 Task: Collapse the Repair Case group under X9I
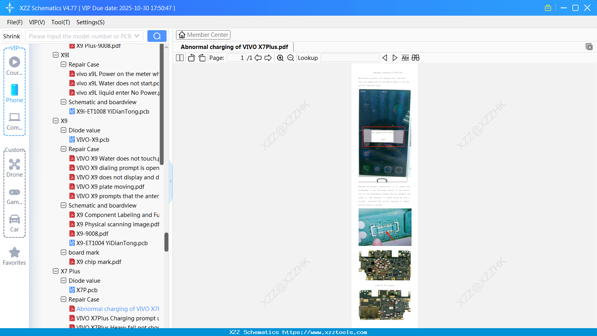(x=64, y=65)
